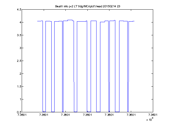The height and width of the screenshot is (126, 169).
Task: Pick the y-axis tick label 3
Action: [x=20, y=48]
